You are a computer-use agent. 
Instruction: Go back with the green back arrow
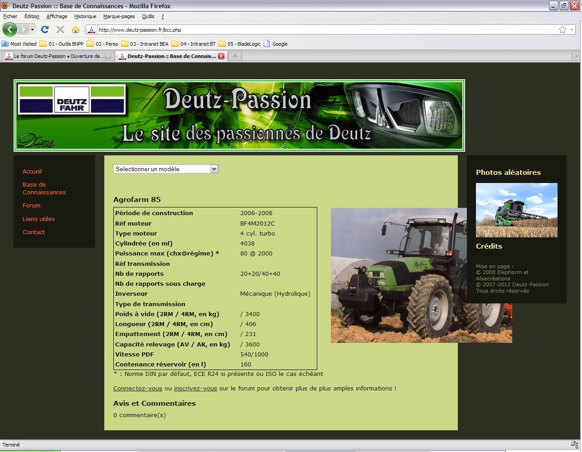click(10, 29)
